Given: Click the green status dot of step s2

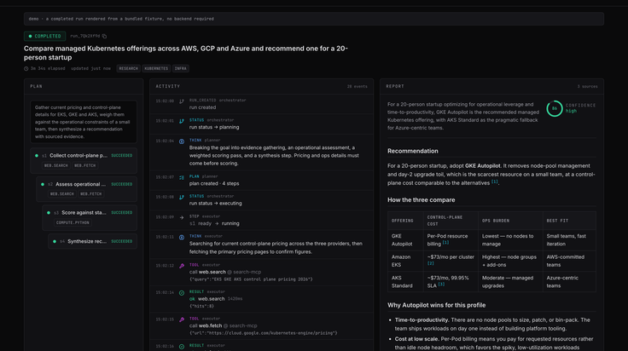Looking at the screenshot, I should point(43,184).
